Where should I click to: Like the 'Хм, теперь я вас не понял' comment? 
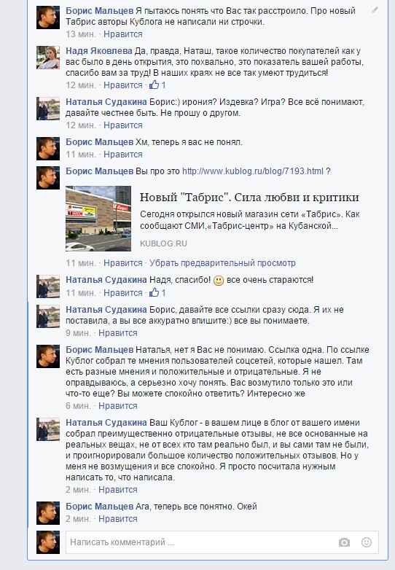point(123,155)
